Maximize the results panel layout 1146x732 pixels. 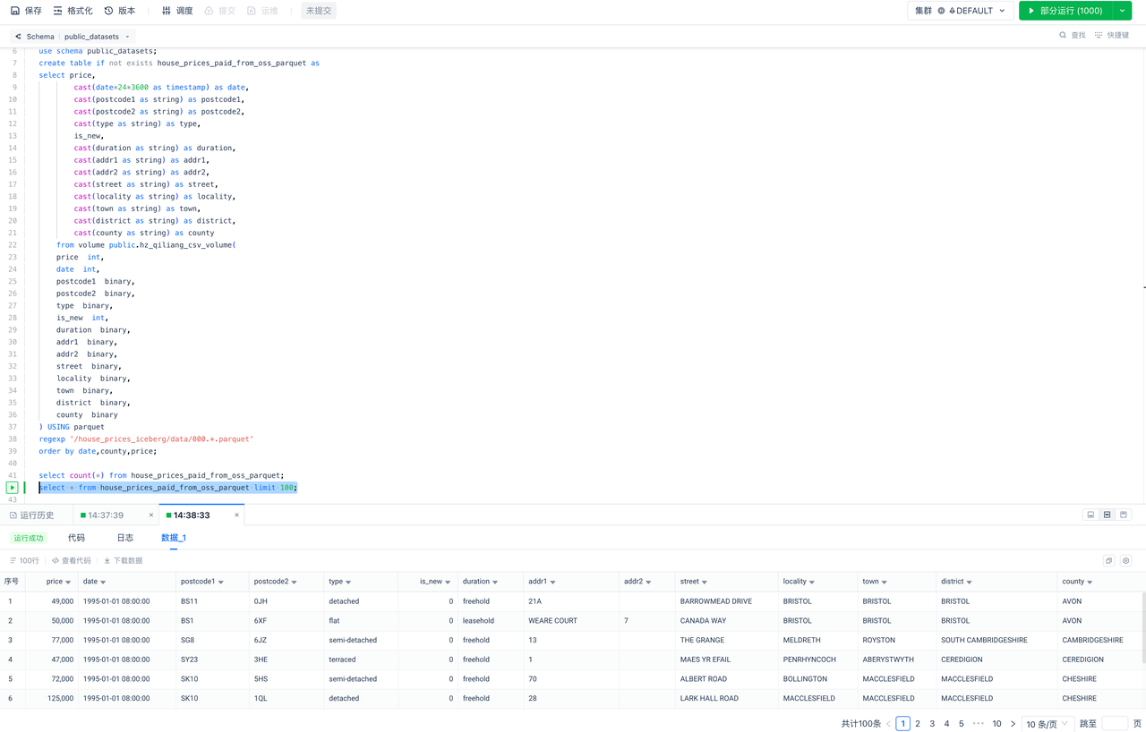click(x=1124, y=515)
